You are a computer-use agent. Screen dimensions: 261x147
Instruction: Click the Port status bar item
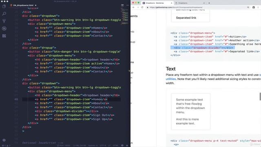pyautogui.click(x=64, y=145)
